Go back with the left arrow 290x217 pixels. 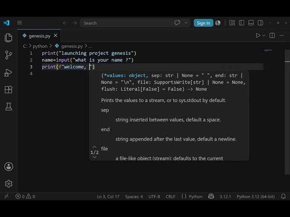pyautogui.click(x=65, y=23)
